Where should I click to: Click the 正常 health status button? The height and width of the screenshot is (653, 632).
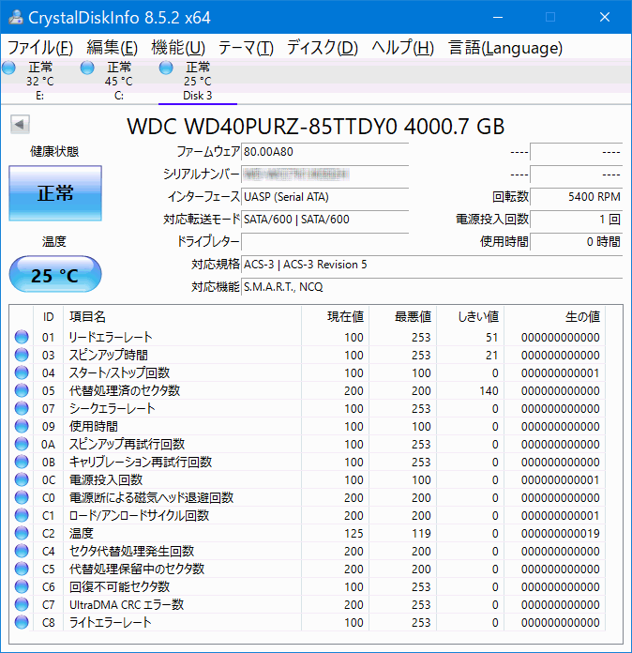(55, 193)
